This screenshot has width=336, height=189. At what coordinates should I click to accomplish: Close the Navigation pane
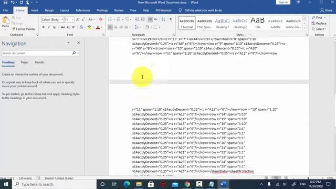point(78,43)
